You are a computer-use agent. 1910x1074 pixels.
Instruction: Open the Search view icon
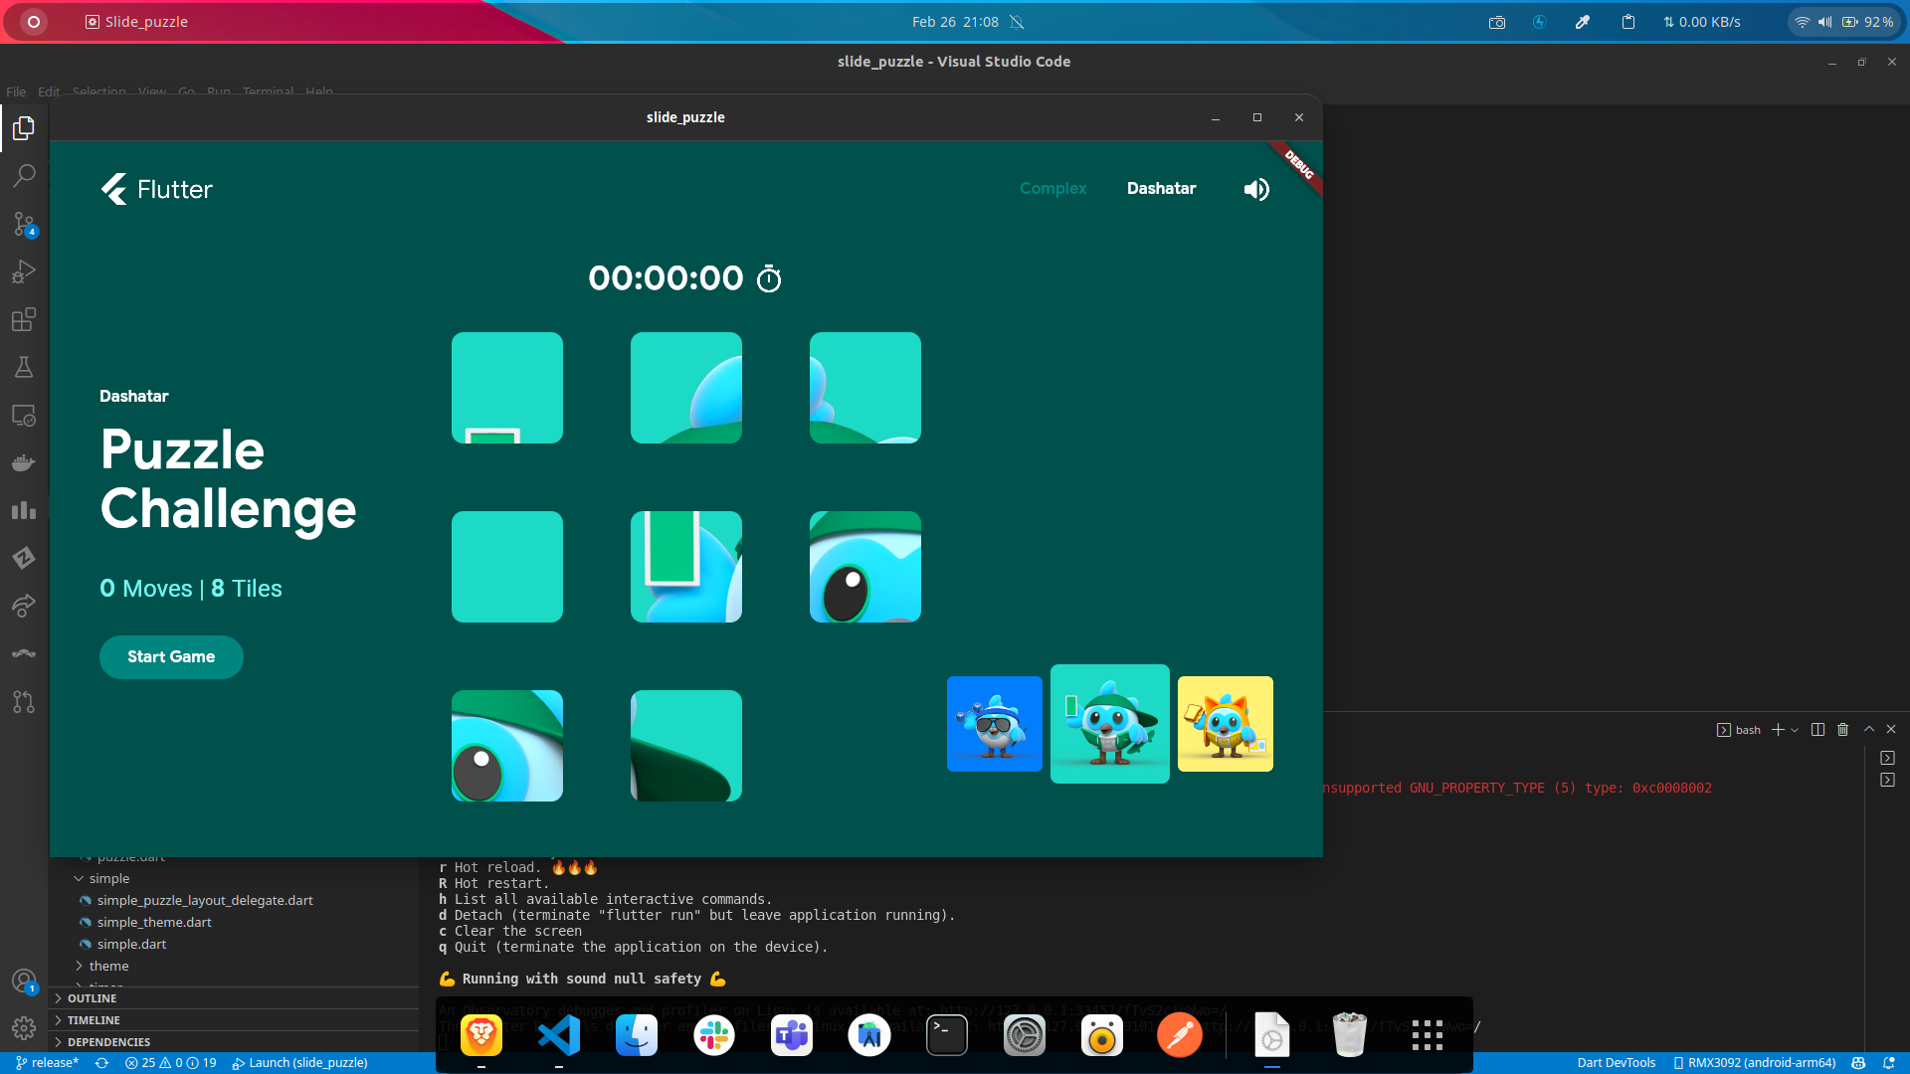point(24,176)
